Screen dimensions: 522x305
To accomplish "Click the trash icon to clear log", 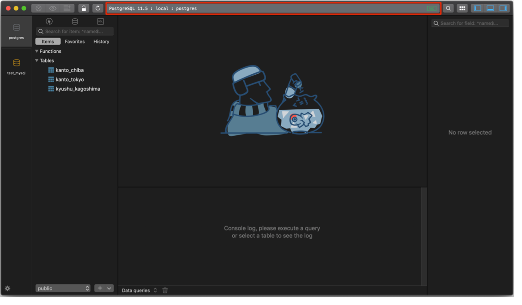I will tap(165, 291).
